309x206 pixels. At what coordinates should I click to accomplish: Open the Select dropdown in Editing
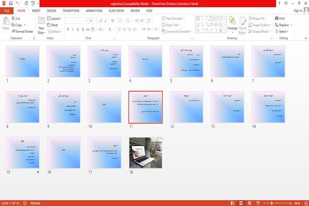[x=282, y=31]
